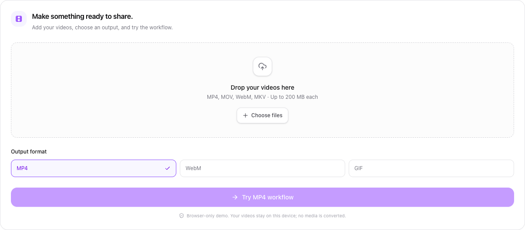Click the purple film strip icon

19,19
